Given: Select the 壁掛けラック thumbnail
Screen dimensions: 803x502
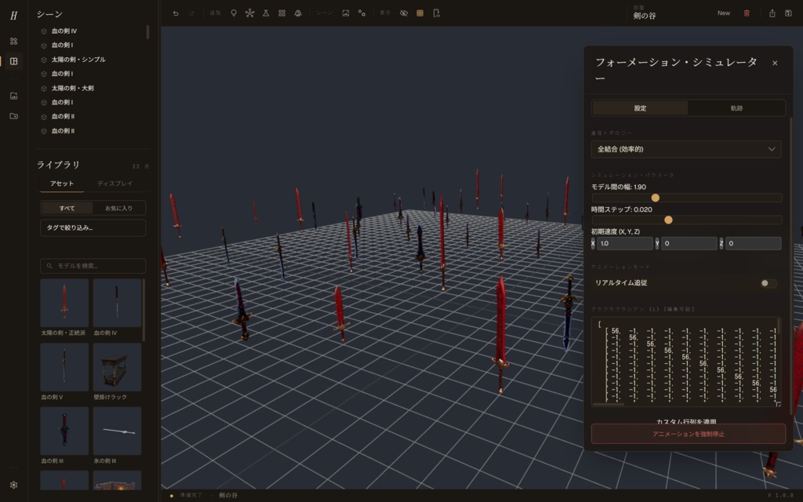Looking at the screenshot, I should coord(117,367).
